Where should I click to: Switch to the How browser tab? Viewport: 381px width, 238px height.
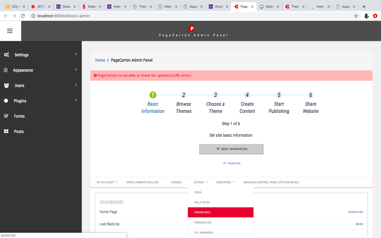[320, 7]
